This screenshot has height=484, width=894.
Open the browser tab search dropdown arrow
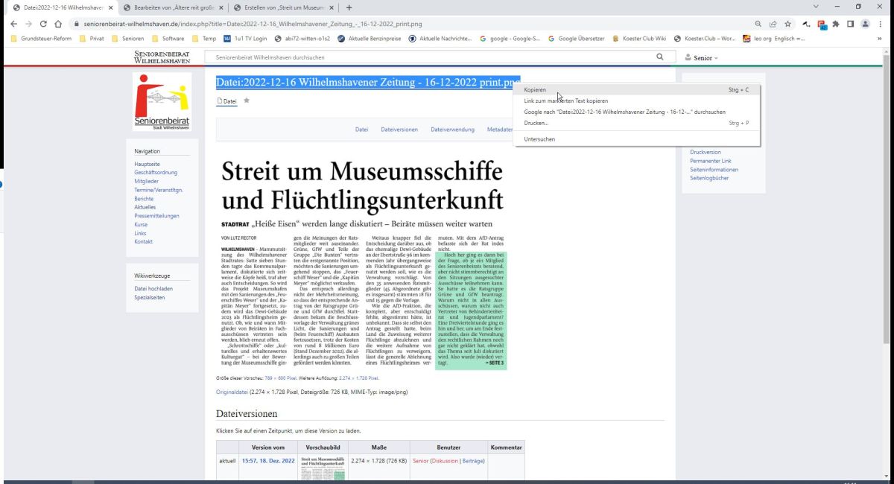tap(816, 7)
